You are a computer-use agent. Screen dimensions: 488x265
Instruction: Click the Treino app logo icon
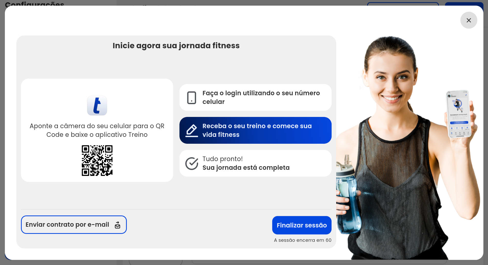point(97,105)
